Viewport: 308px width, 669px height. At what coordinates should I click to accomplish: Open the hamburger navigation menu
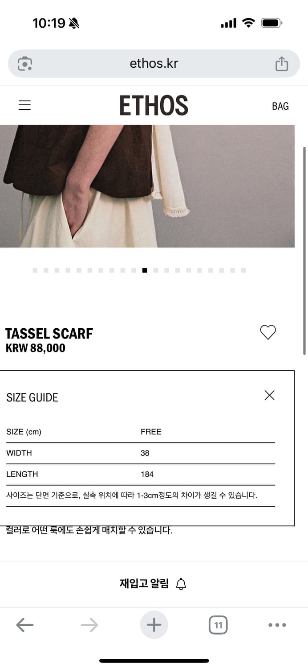tap(24, 105)
